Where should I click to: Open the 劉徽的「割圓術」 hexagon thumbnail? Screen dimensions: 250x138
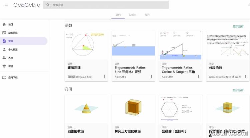[x=180, y=109]
